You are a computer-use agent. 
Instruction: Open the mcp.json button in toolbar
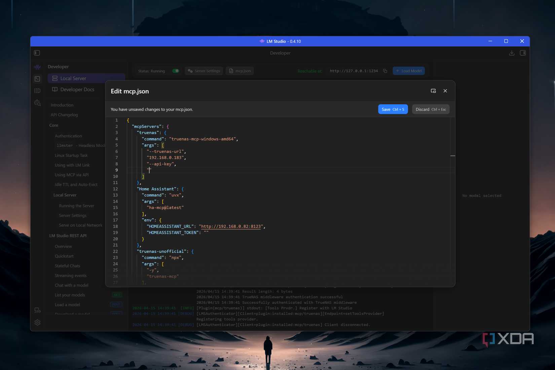(239, 71)
